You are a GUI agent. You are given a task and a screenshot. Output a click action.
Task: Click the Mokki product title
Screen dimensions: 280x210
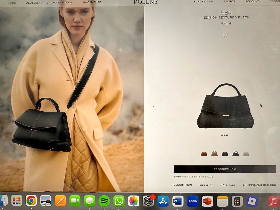226,13
